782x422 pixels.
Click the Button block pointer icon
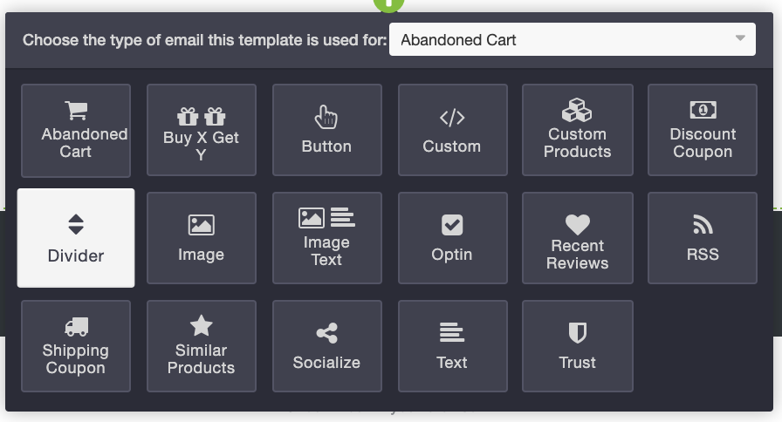pyautogui.click(x=326, y=117)
